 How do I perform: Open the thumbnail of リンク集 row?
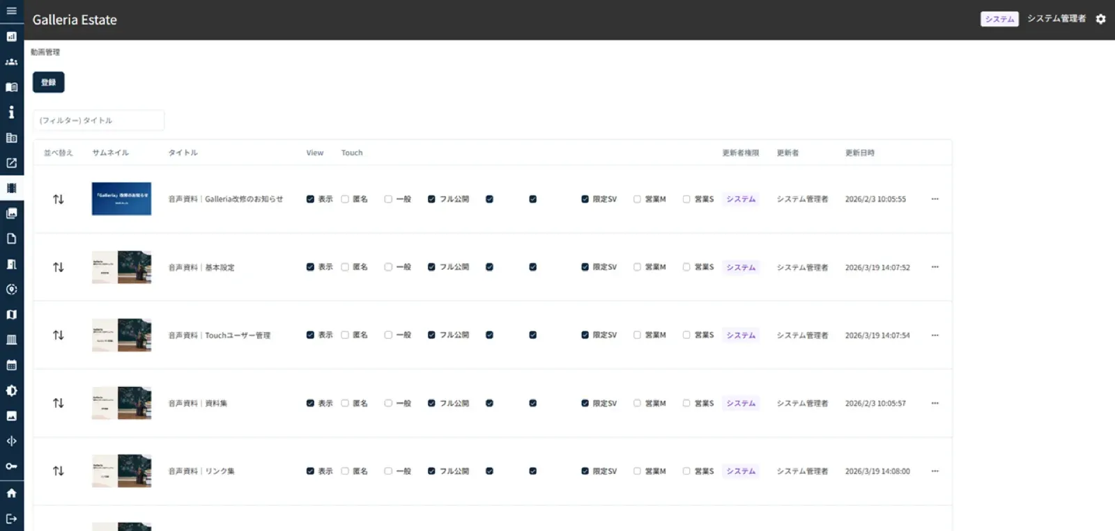click(x=121, y=471)
